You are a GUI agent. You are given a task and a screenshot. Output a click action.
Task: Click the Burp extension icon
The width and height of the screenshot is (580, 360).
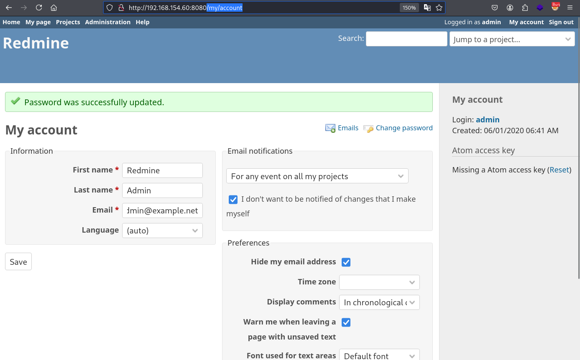(x=555, y=7)
